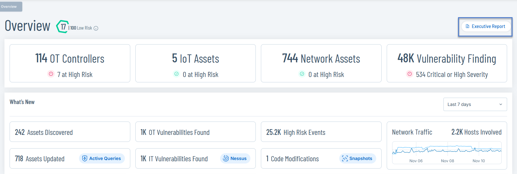Open the 5 IoT Assets card

point(195,63)
